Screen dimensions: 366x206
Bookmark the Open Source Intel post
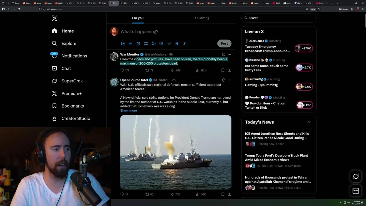tap(223, 194)
